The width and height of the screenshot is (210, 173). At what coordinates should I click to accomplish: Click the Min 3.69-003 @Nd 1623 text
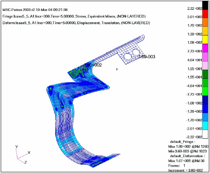(x=187, y=151)
